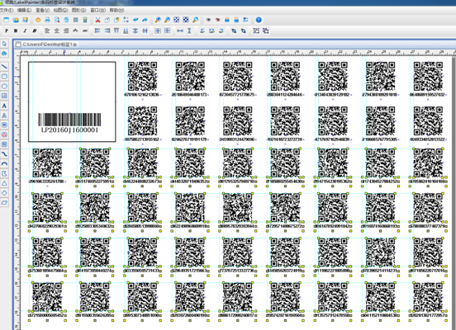The image size is (456, 330).
Task: Toggle the crossed-out eye hide icon
Action: [x=218, y=20]
